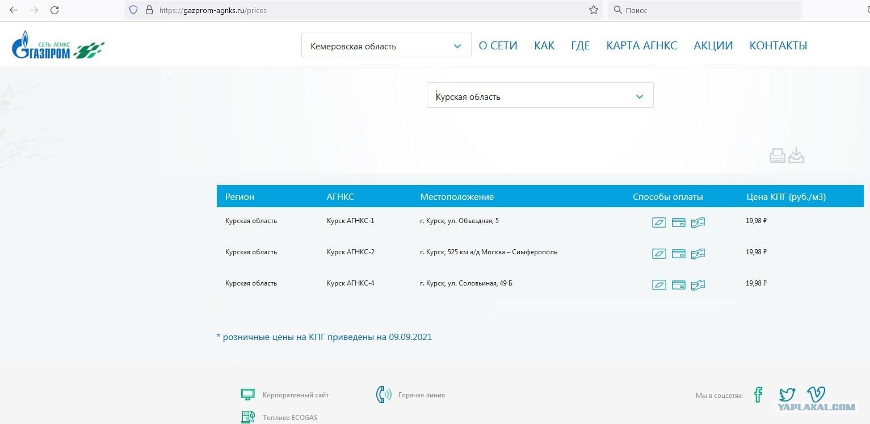Screen dimensions: 870x424
Task: Open the О СЕТИ menu item
Action: pos(498,45)
